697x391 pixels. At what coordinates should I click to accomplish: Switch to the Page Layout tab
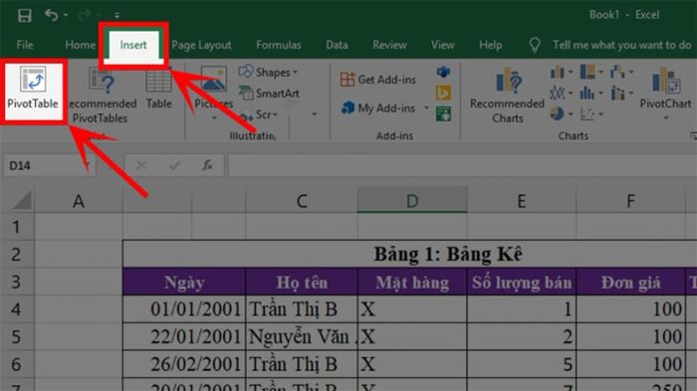(201, 45)
